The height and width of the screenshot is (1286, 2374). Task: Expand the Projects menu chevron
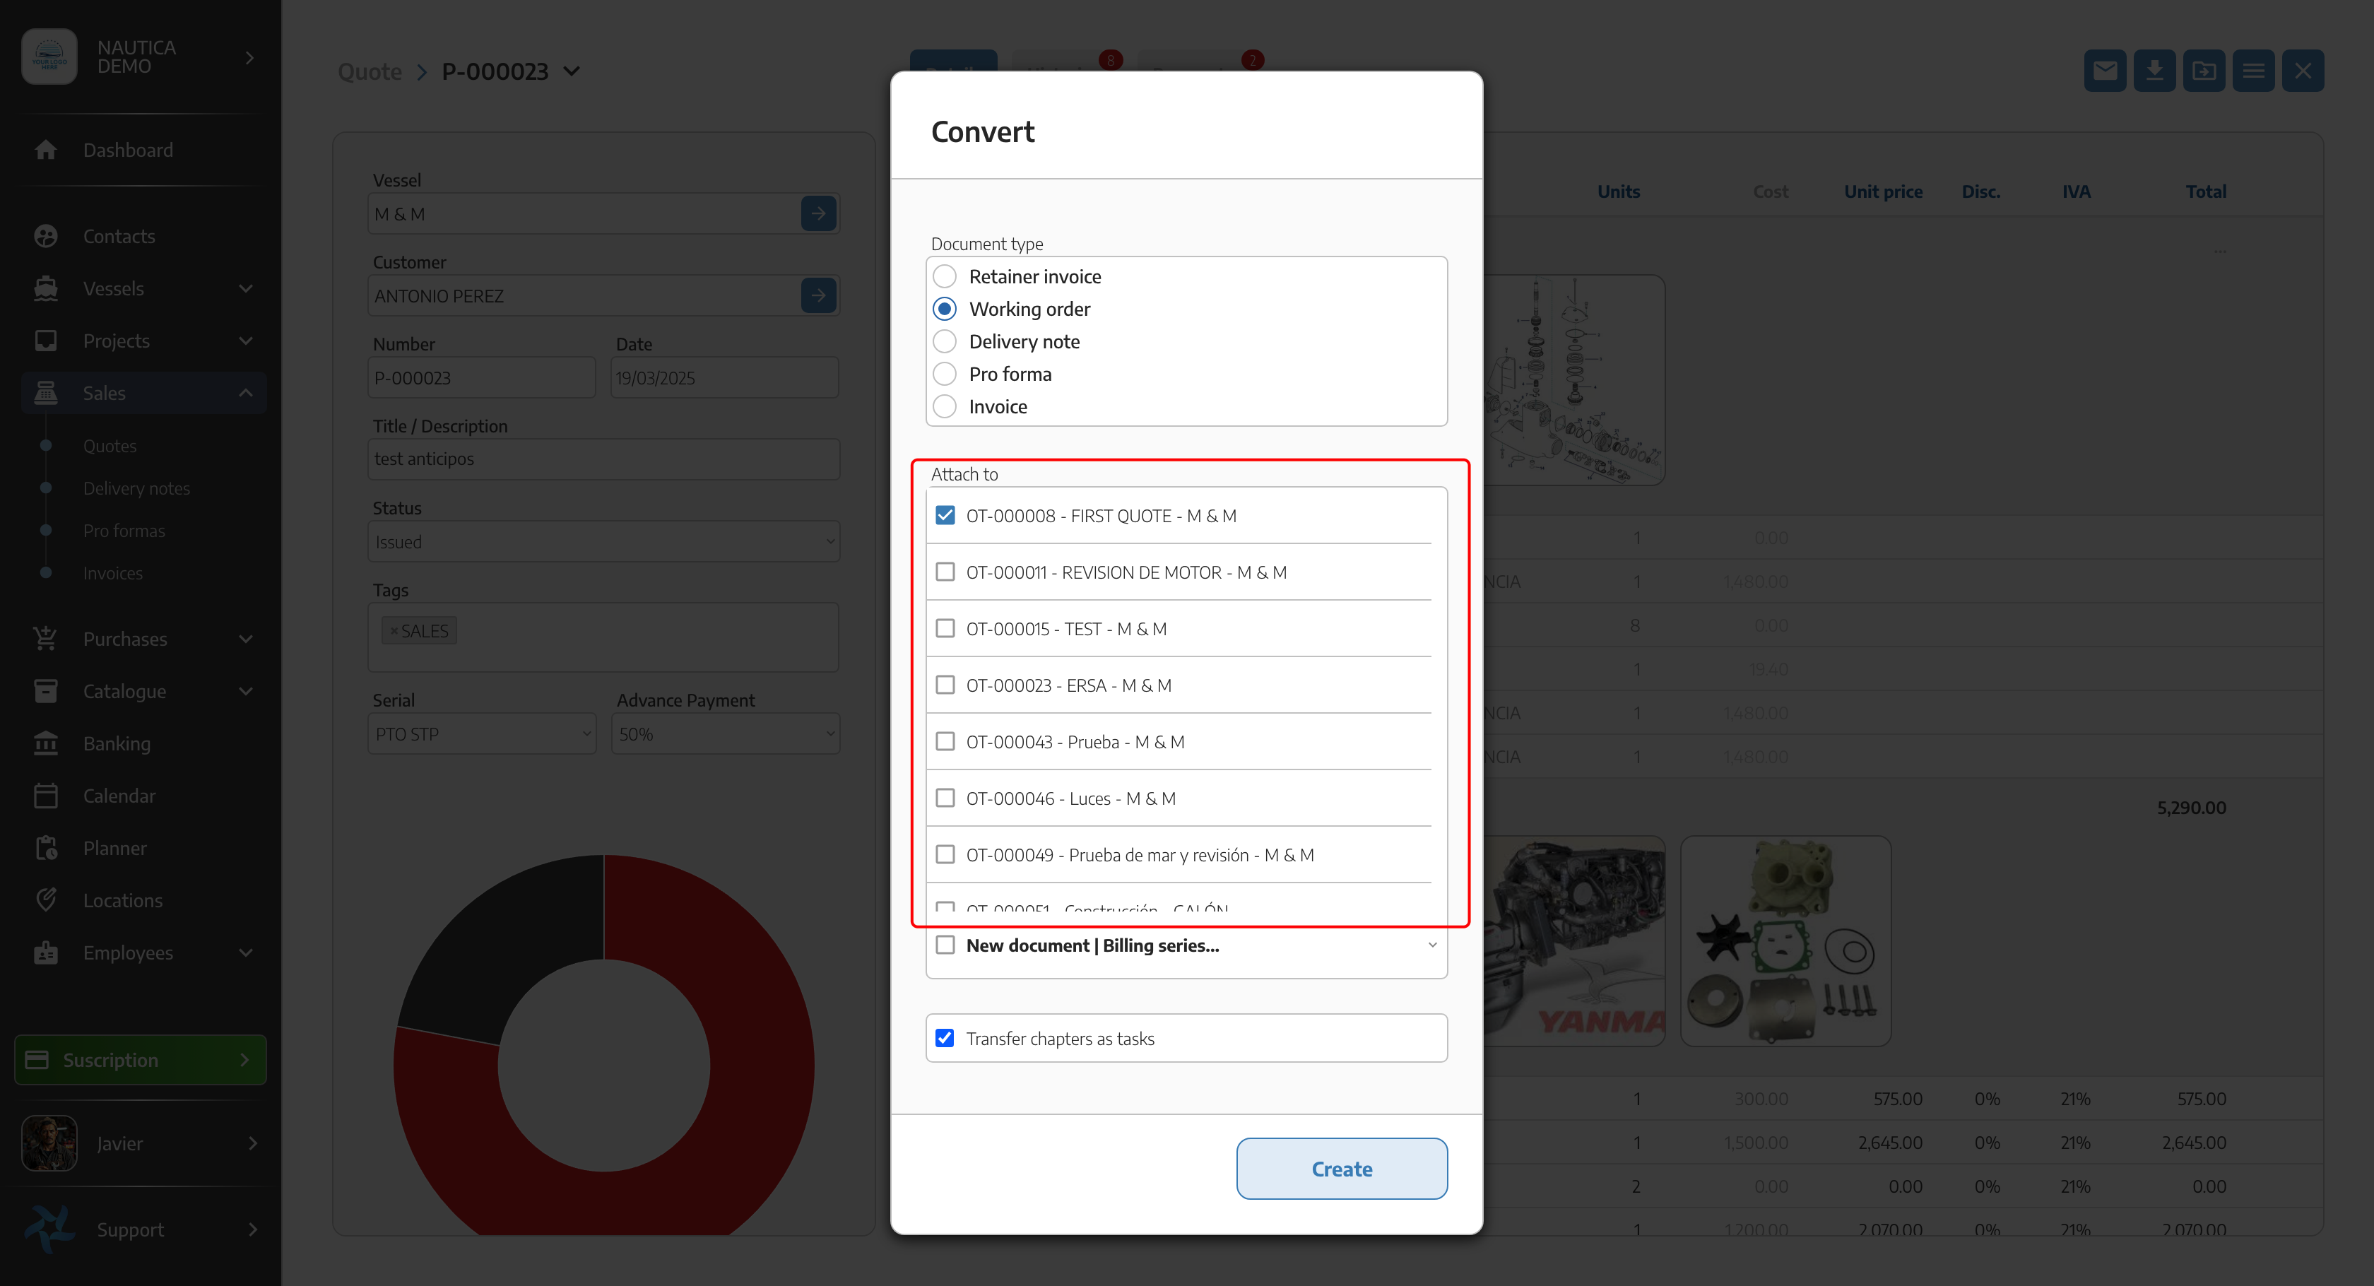pyautogui.click(x=245, y=340)
